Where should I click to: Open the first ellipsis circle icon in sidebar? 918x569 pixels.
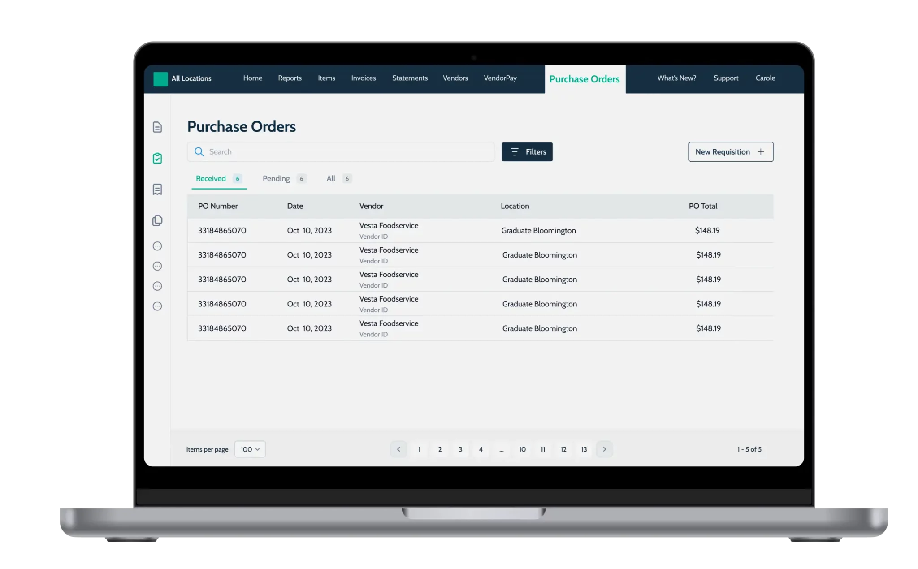pyautogui.click(x=157, y=246)
